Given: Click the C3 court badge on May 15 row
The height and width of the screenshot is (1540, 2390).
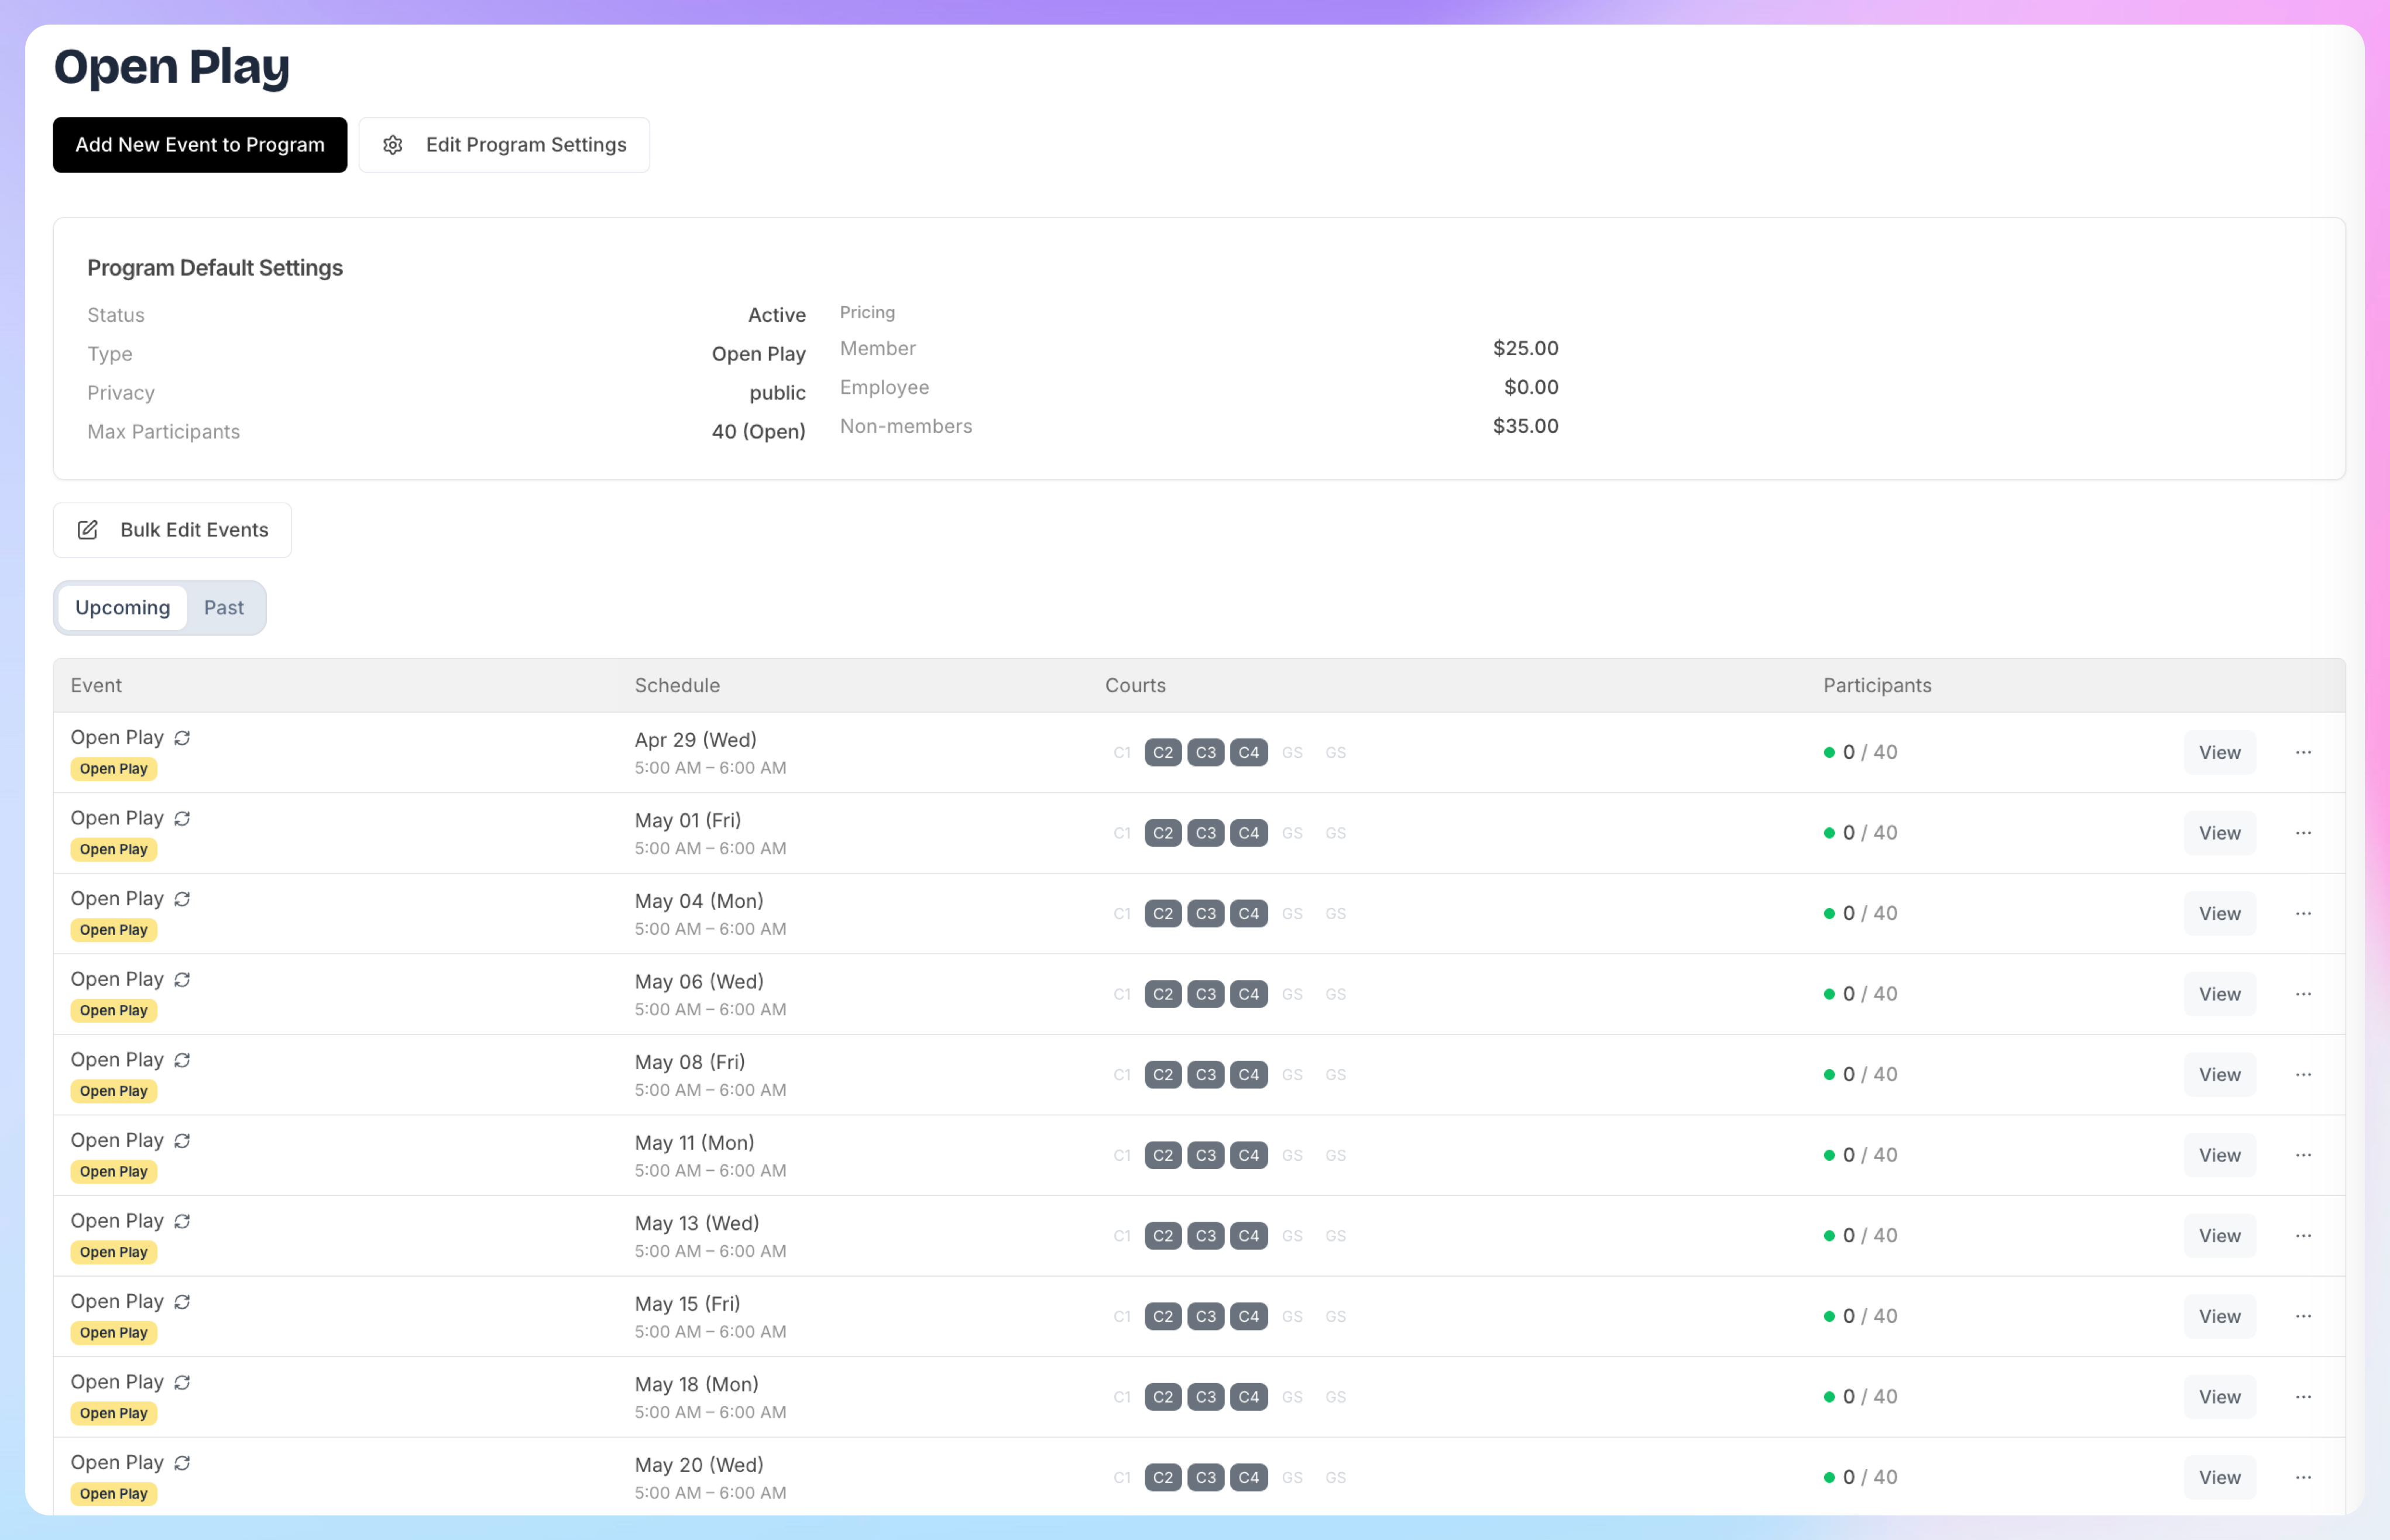Looking at the screenshot, I should (1206, 1317).
